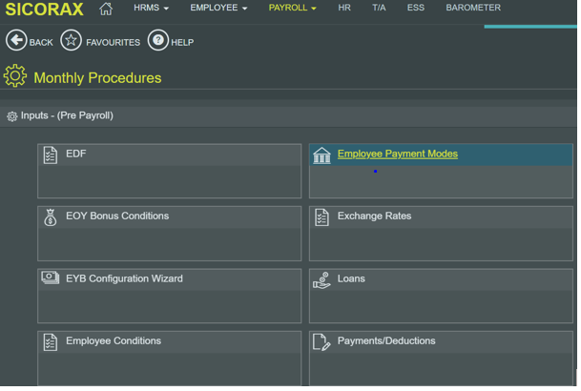Open the BAROMETER menu item

pyautogui.click(x=473, y=9)
